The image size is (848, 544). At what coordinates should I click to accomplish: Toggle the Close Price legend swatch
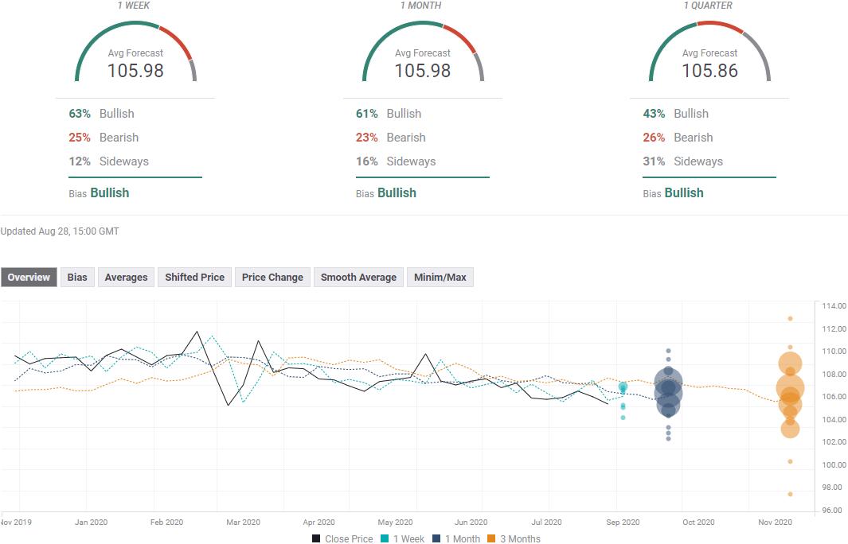[x=316, y=538]
